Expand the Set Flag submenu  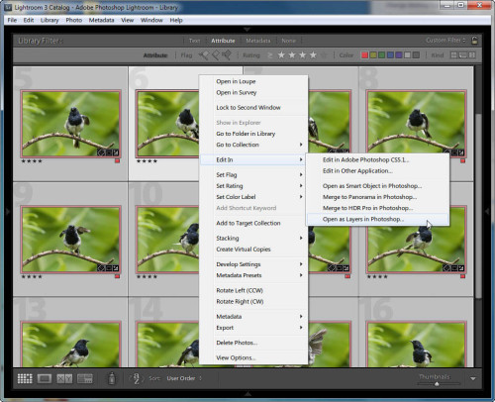tap(253, 174)
